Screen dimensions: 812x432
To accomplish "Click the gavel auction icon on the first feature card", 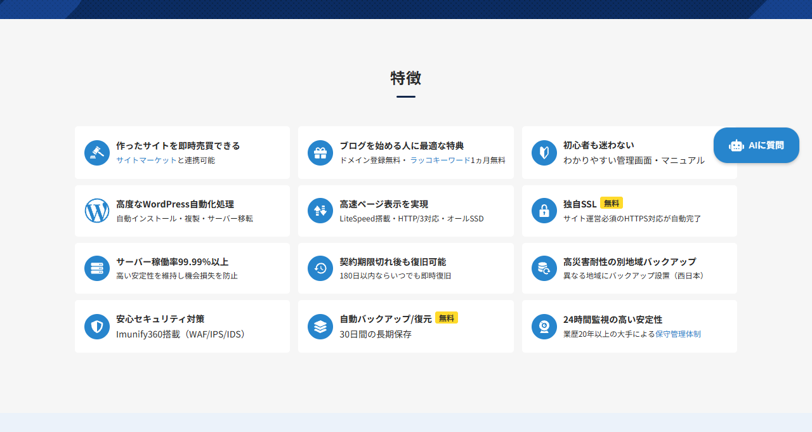I will 96,152.
